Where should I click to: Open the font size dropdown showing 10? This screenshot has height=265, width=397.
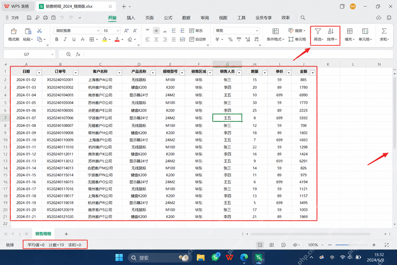click(118, 31)
